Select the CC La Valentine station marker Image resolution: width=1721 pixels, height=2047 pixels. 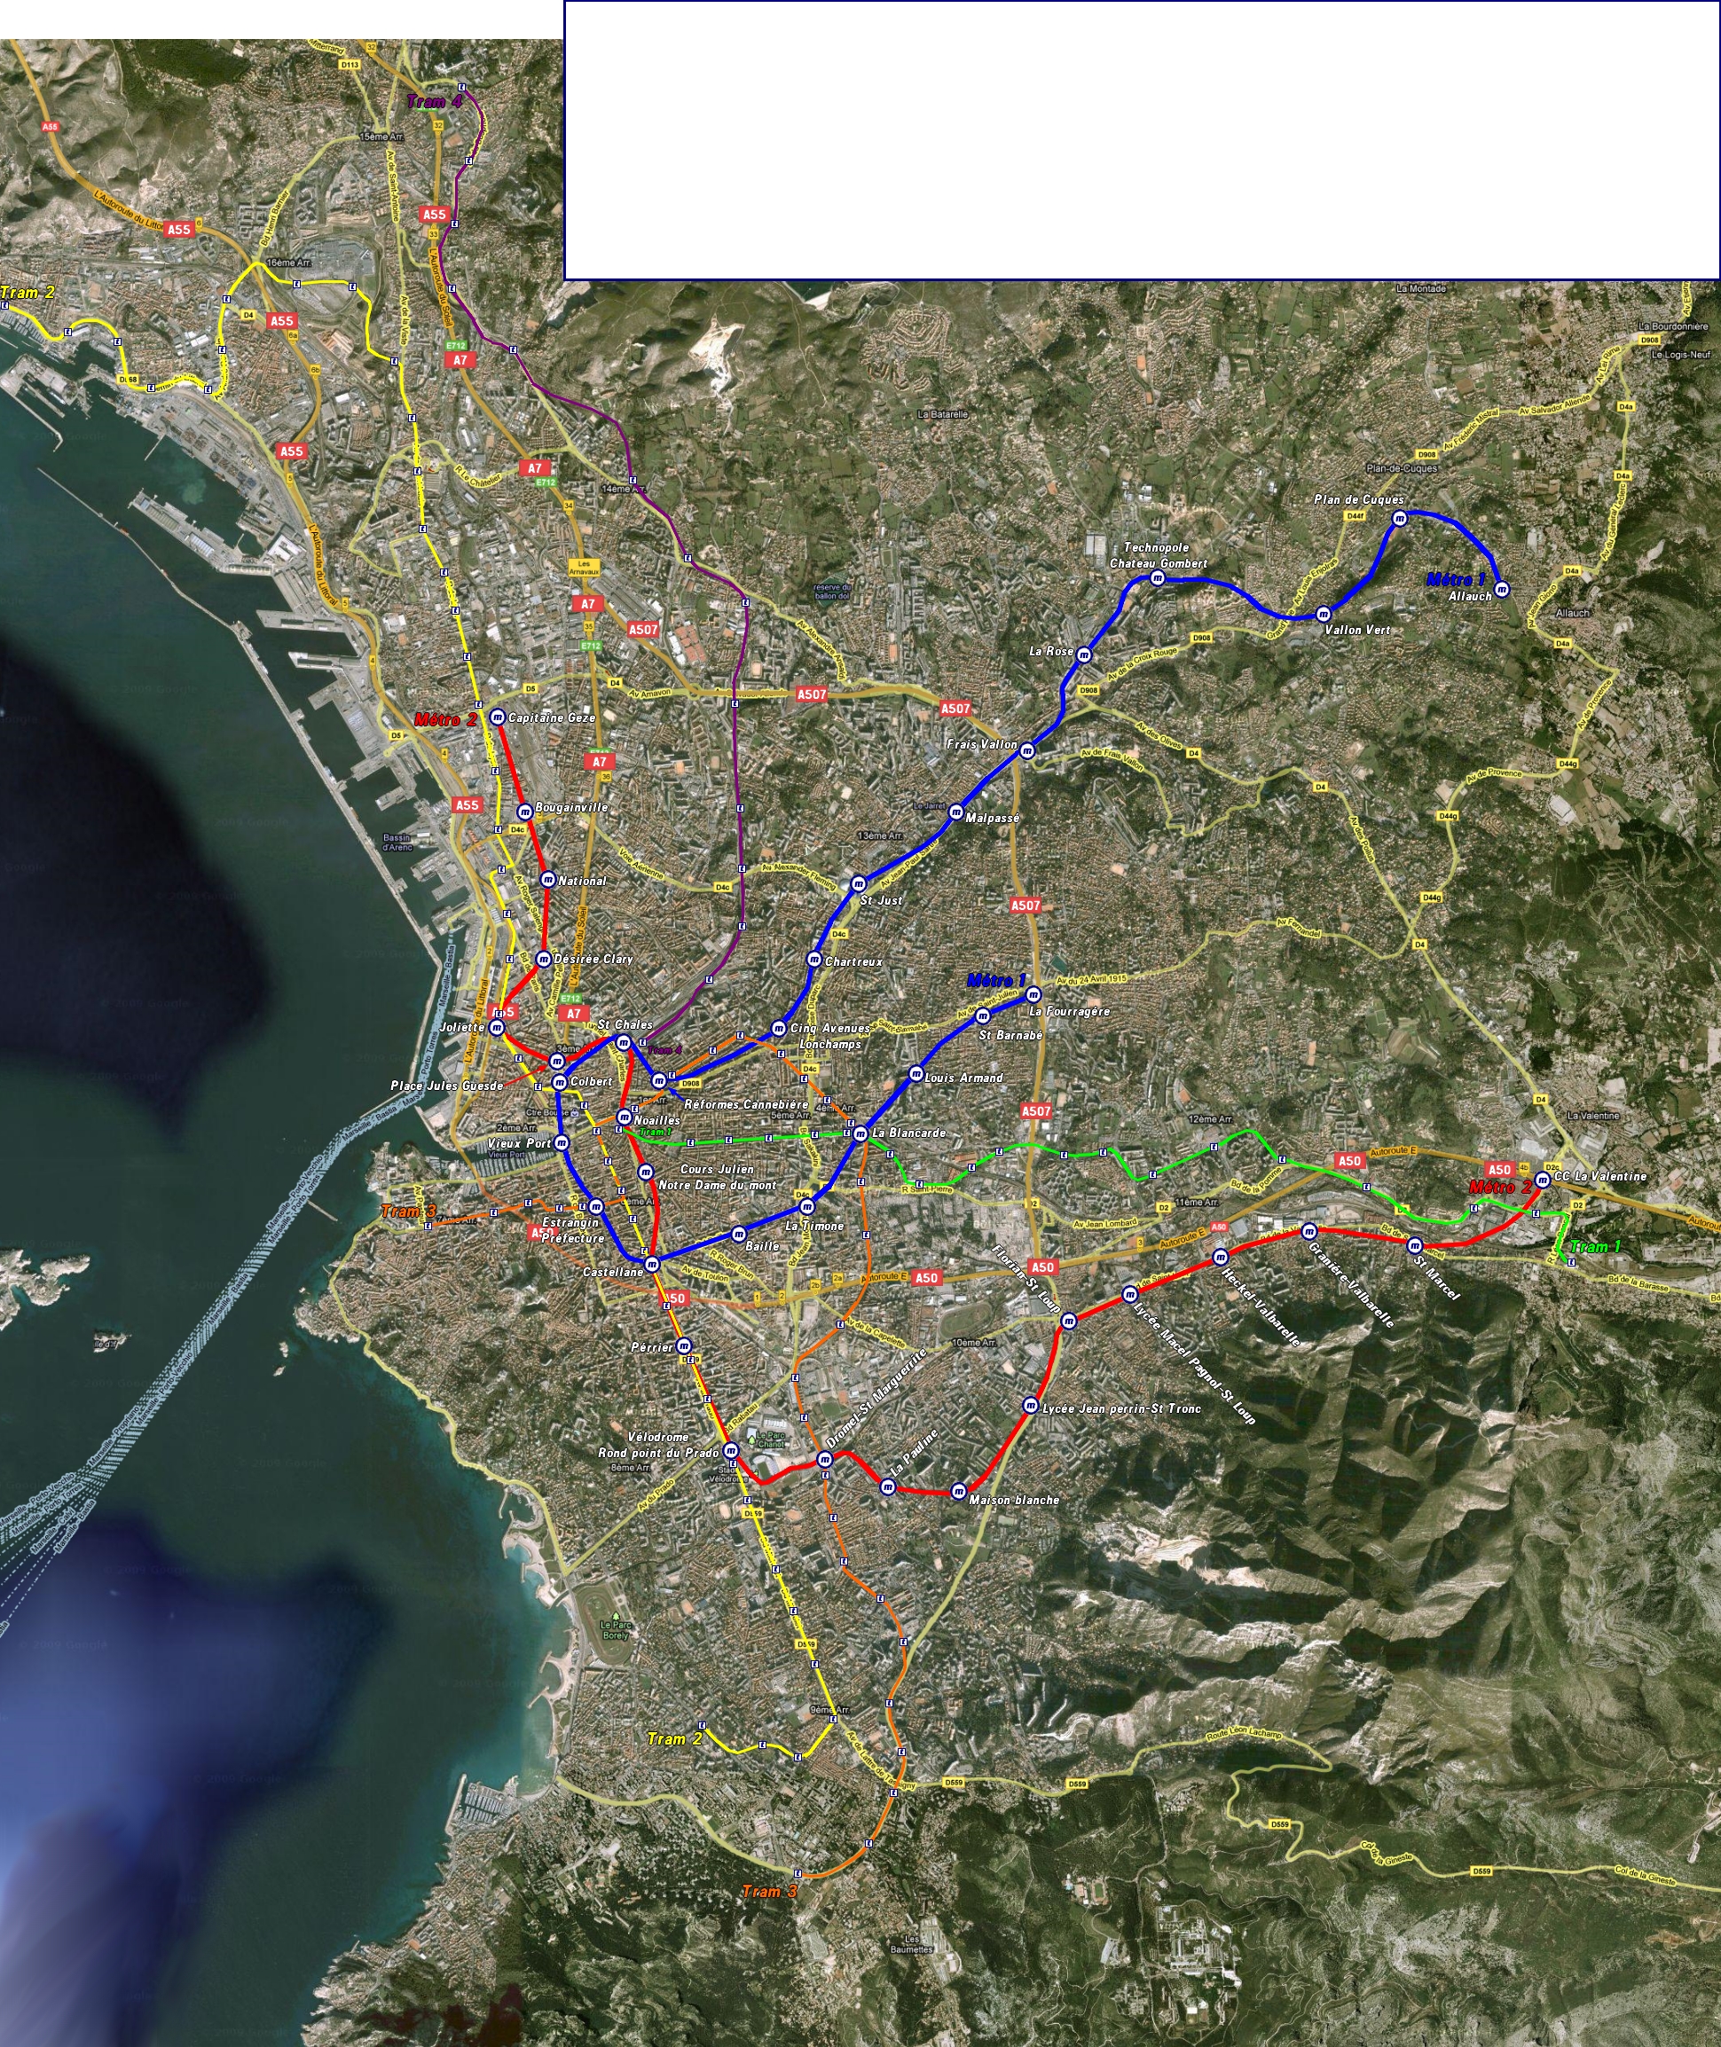pos(1544,1181)
